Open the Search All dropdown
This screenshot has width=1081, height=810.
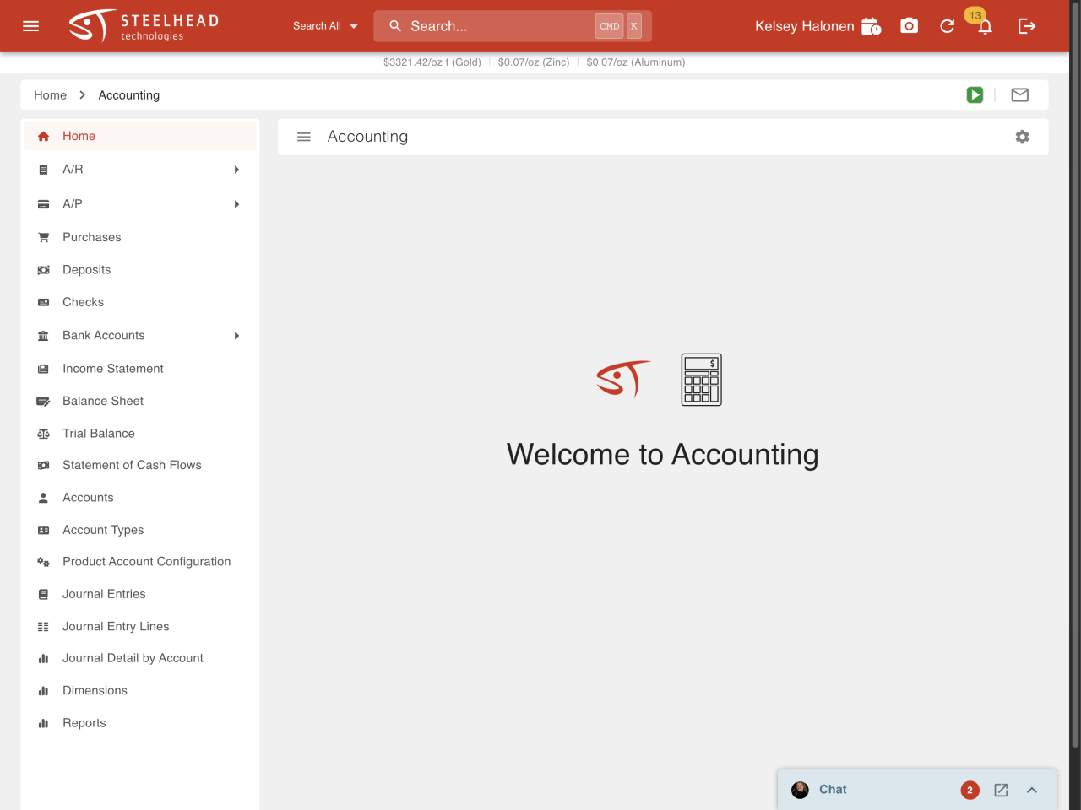[x=325, y=26]
